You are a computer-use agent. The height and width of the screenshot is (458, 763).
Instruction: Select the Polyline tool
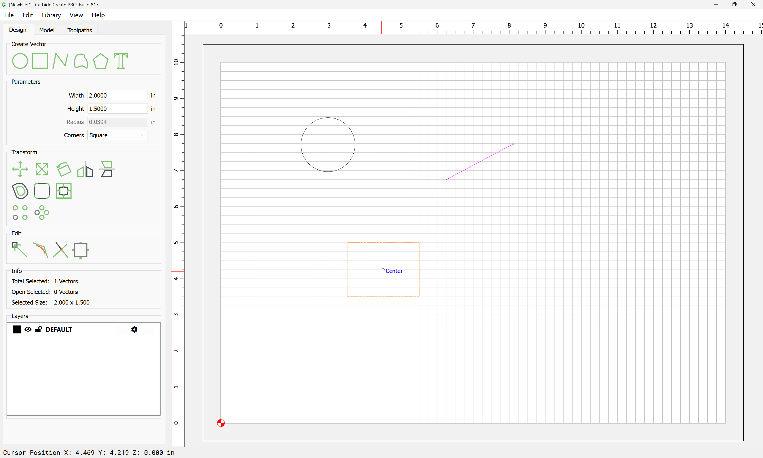pyautogui.click(x=60, y=61)
